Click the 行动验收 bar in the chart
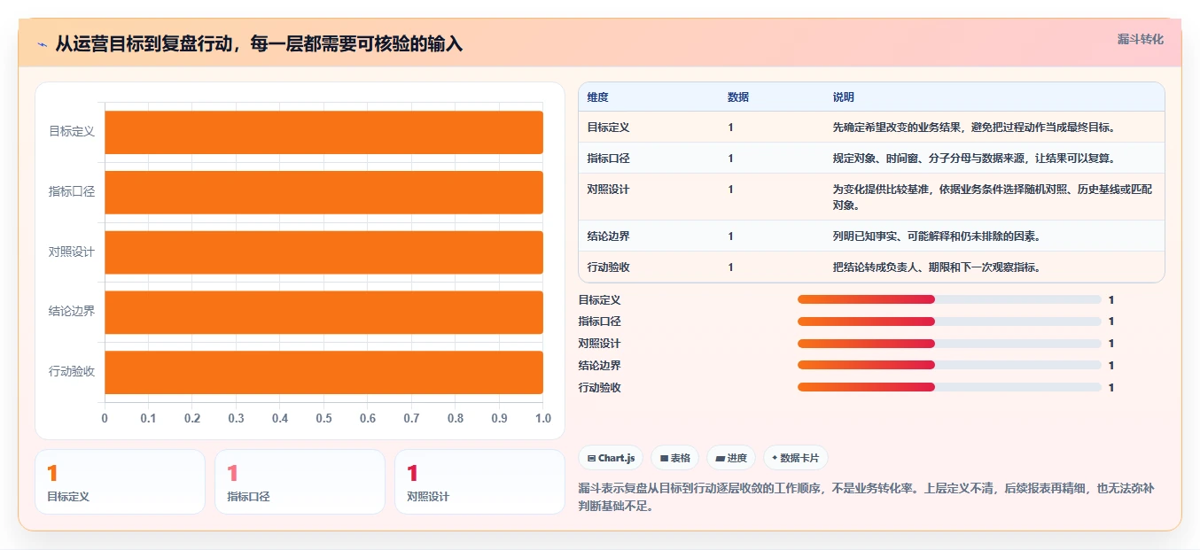Image resolution: width=1200 pixels, height=550 pixels. (323, 372)
